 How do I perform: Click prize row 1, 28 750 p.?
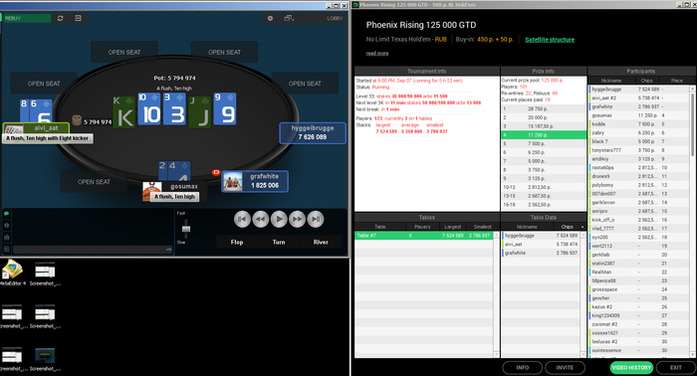544,108
